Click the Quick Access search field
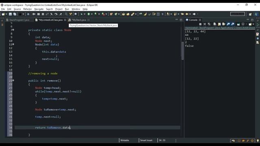Viewport: 260px width, 146px height. 237,14
